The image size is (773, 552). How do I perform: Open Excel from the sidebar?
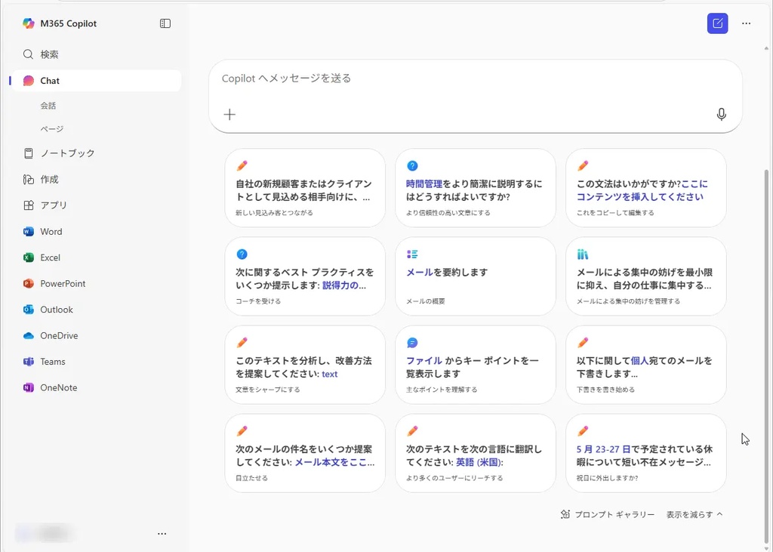tap(50, 257)
